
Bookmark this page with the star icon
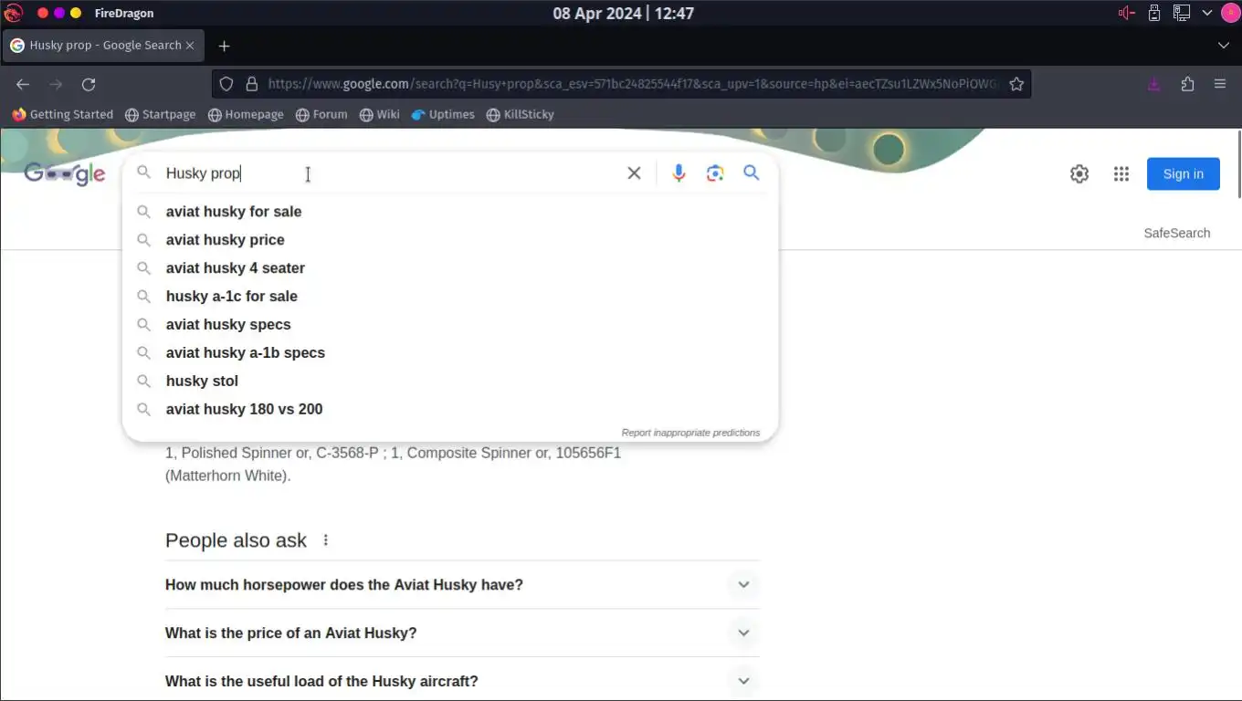coord(1016,84)
